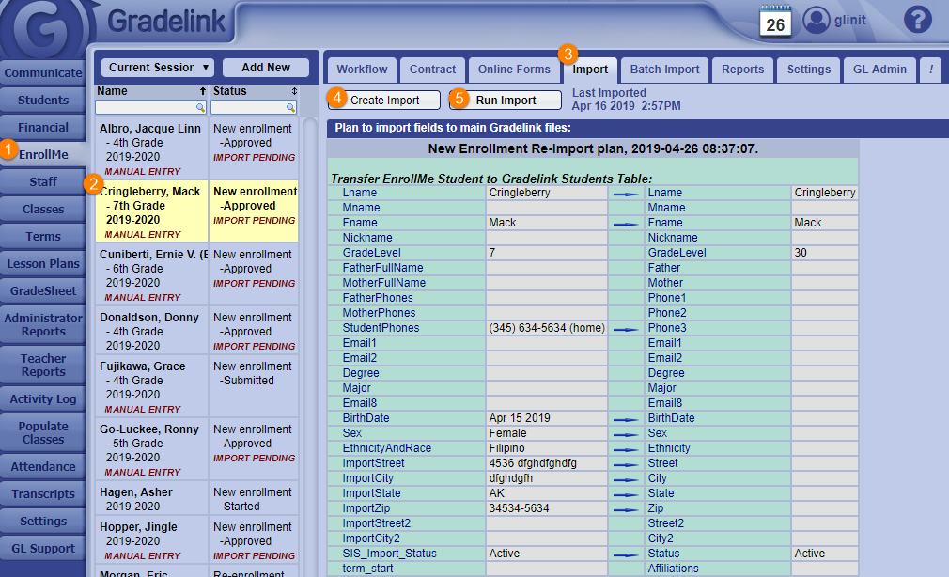The height and width of the screenshot is (577, 949).
Task: Open the Current Session dropdown
Action: tap(157, 68)
